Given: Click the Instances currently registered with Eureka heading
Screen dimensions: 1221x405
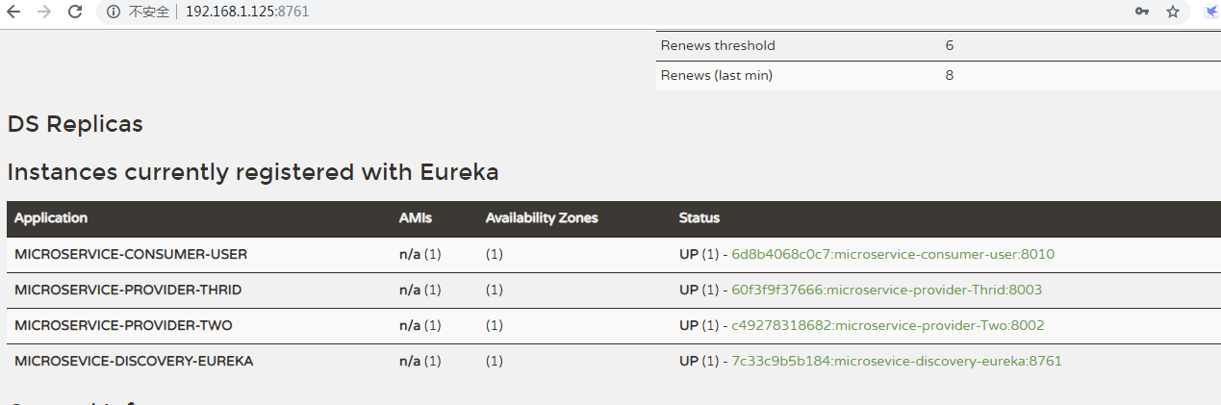Looking at the screenshot, I should (253, 172).
